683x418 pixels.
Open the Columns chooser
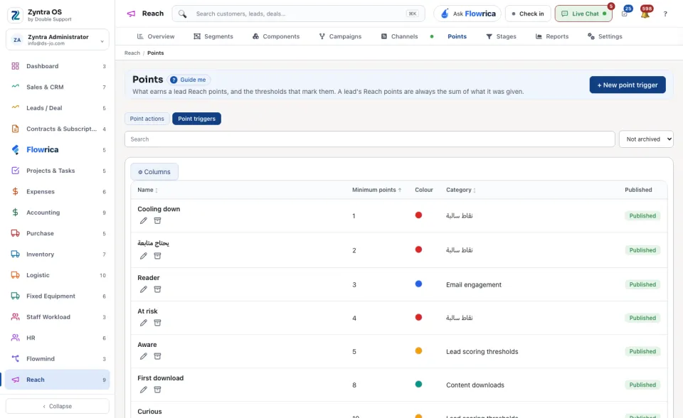pos(154,172)
